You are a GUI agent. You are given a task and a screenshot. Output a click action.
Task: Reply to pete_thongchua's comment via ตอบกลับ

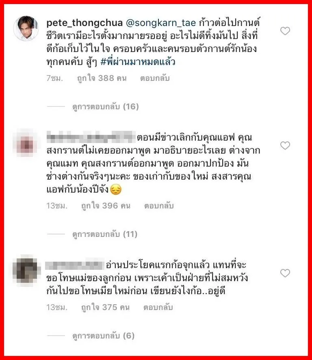(x=155, y=78)
